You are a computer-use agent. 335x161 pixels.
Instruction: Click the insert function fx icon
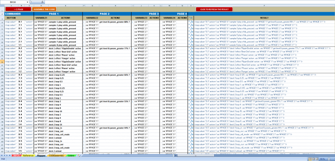coord(43,2)
